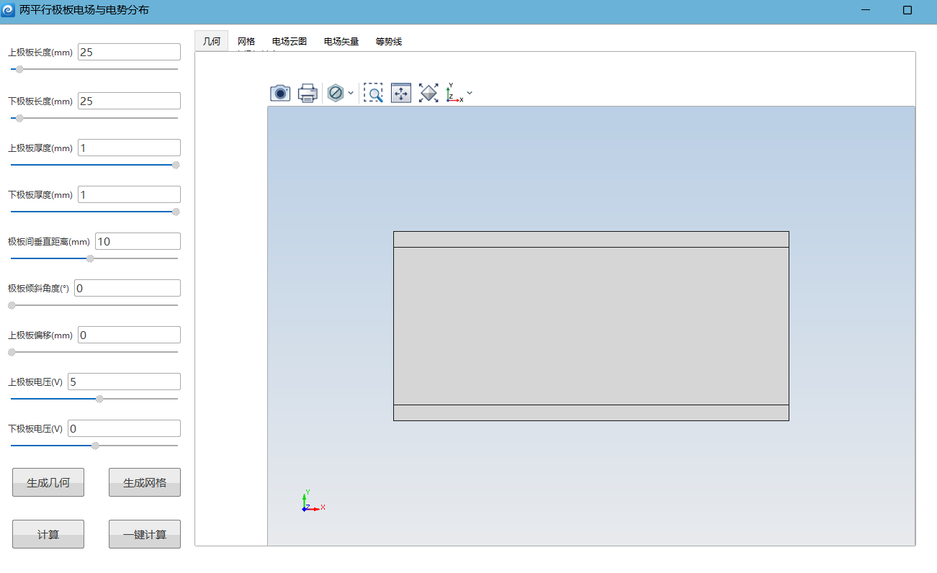The image size is (937, 573).
Task: Click the 下极板厚度 slider handle
Action: 176,212
